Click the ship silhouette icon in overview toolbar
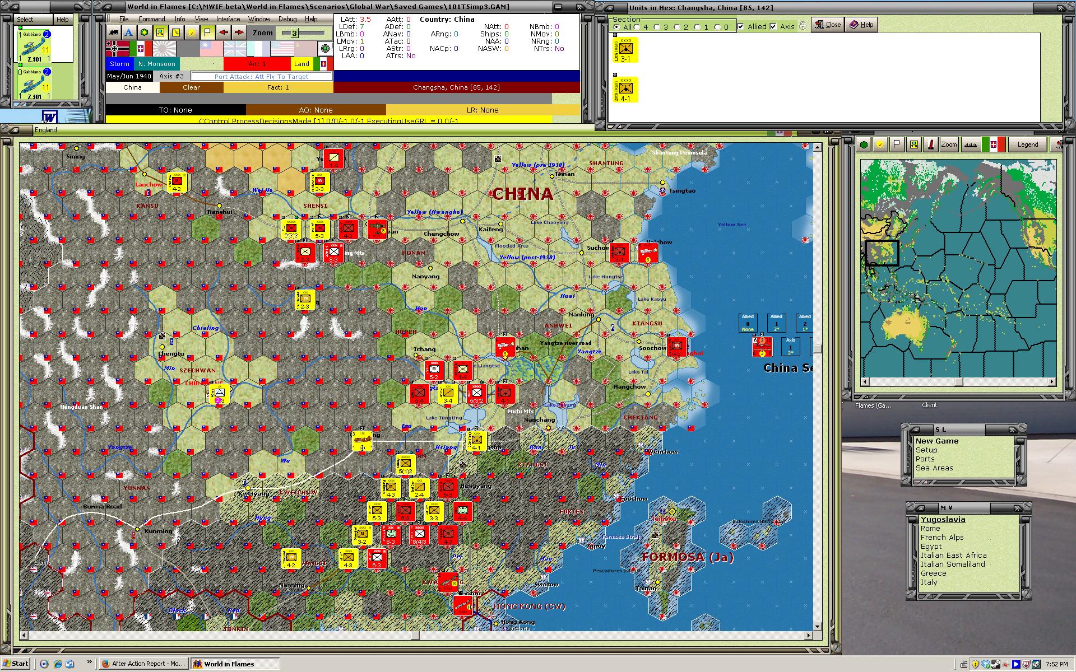This screenshot has height=672, width=1076. 971,144
